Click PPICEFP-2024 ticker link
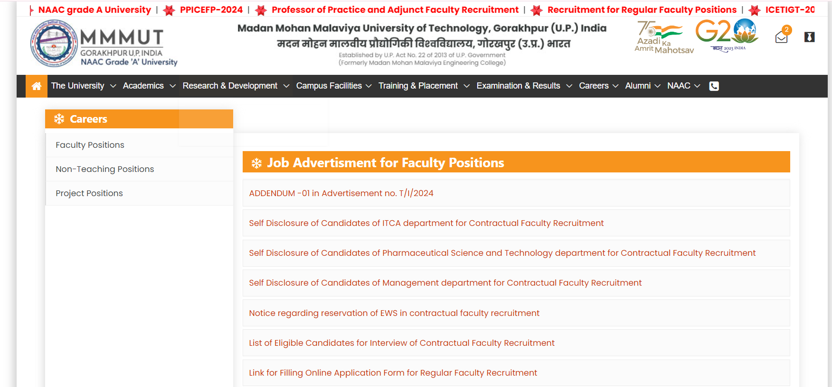Screen dimensions: 832x387 (x=211, y=10)
